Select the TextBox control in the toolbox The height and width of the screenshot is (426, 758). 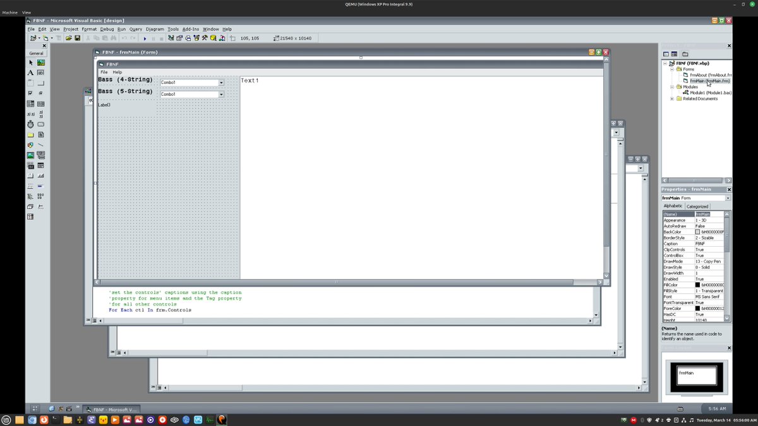click(x=41, y=73)
